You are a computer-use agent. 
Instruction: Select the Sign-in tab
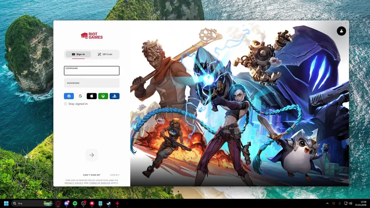tap(79, 54)
